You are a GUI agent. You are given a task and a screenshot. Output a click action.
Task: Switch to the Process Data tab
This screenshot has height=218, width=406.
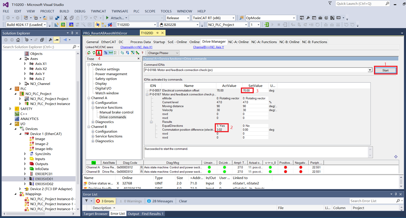140,42
